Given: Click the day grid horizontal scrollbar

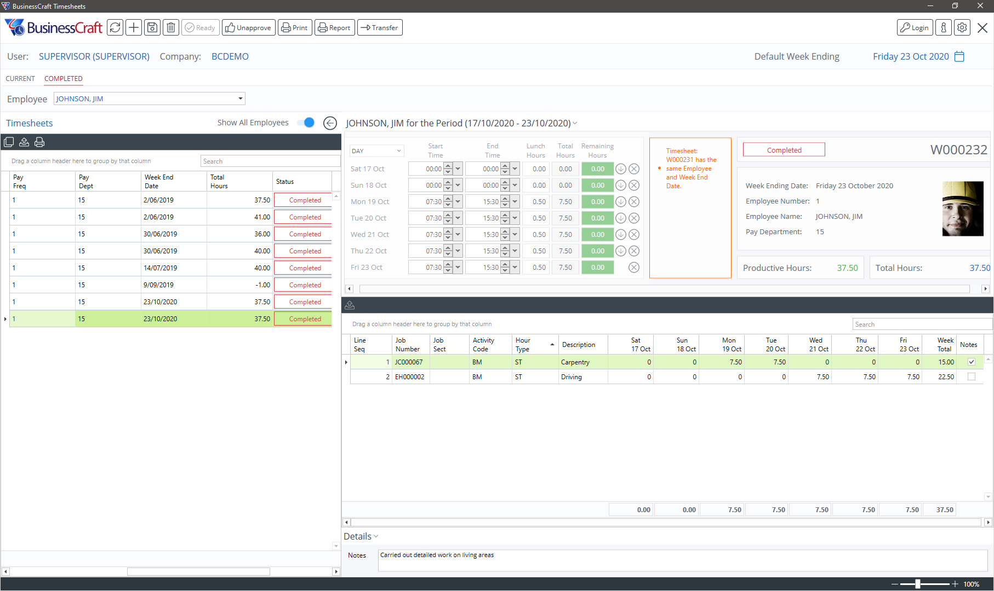Looking at the screenshot, I should (664, 288).
